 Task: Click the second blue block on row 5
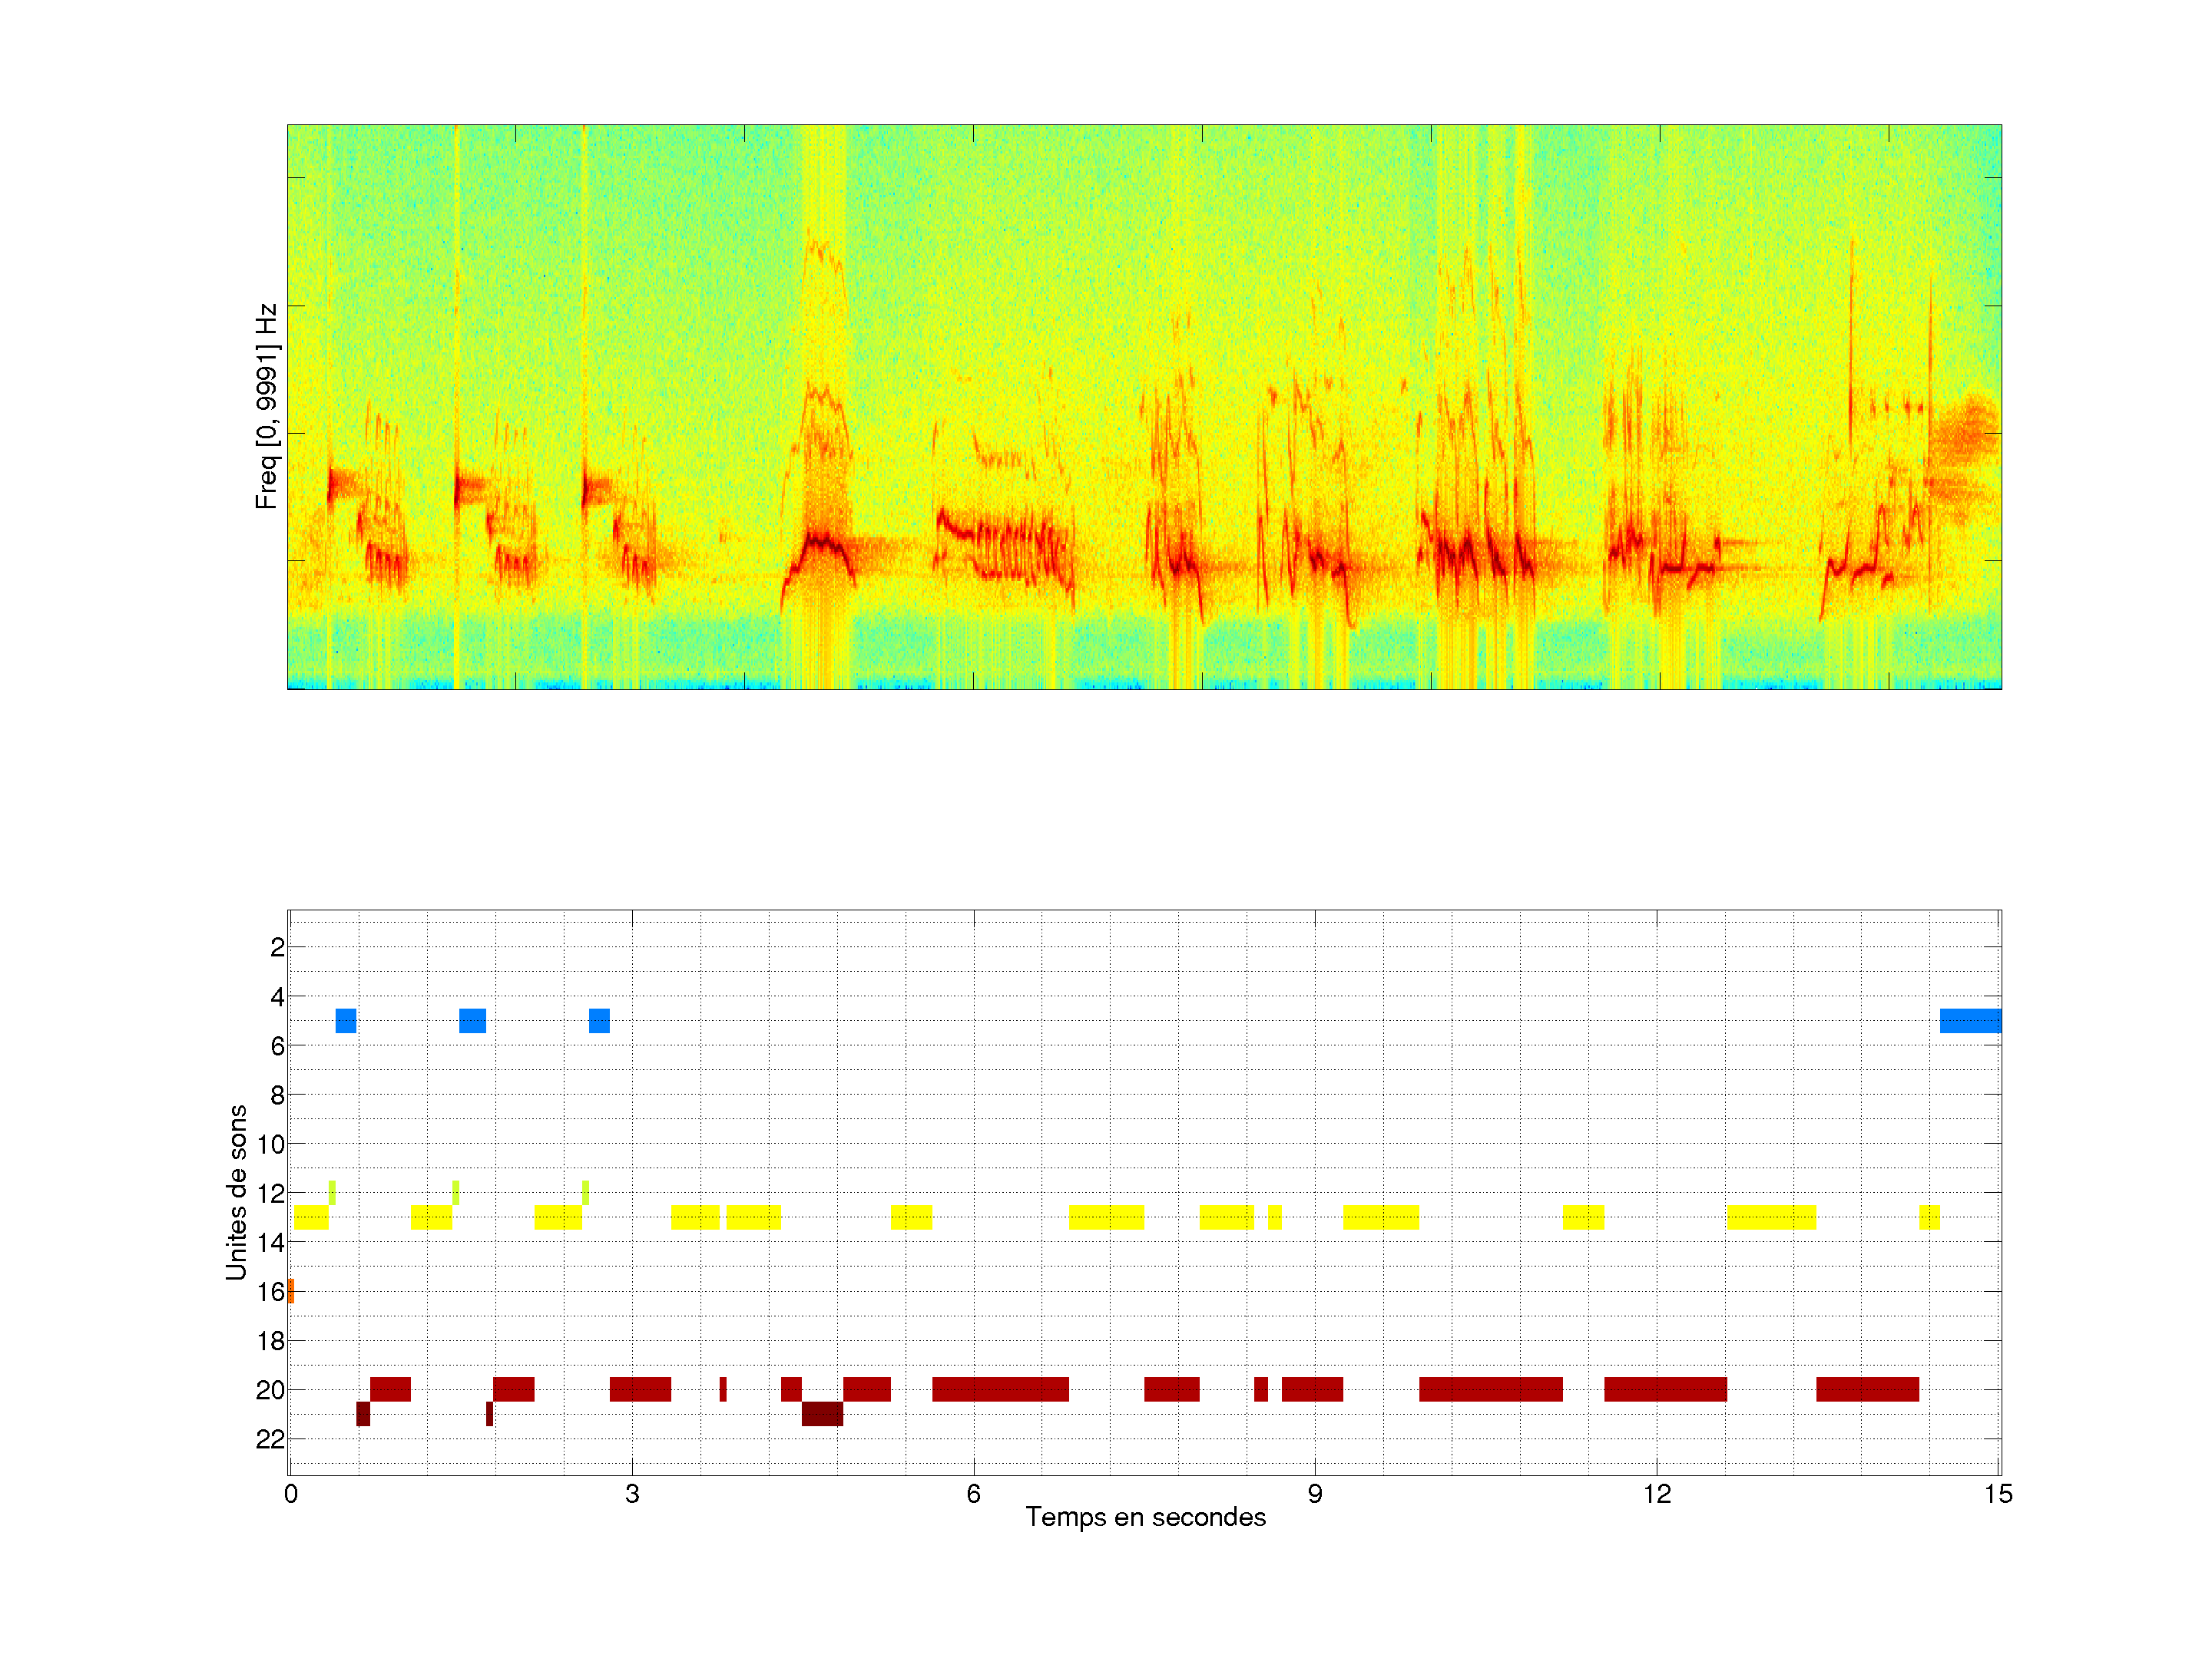click(472, 1020)
